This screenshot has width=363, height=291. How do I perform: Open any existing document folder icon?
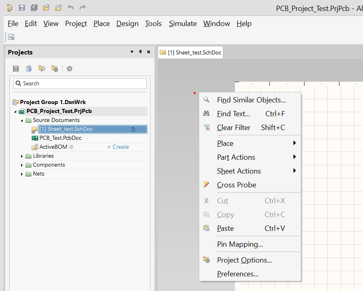46,8
